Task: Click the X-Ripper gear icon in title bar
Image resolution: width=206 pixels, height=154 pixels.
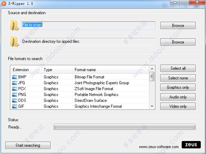Action: 4,3
